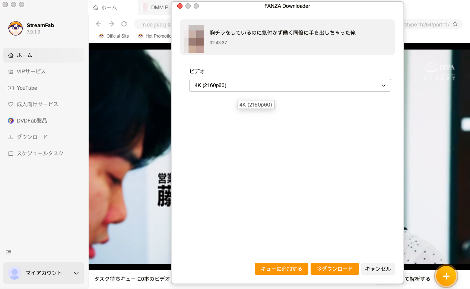470x289 pixels.
Task: Click the タスク待ちキュー status text
Action: tap(132, 279)
